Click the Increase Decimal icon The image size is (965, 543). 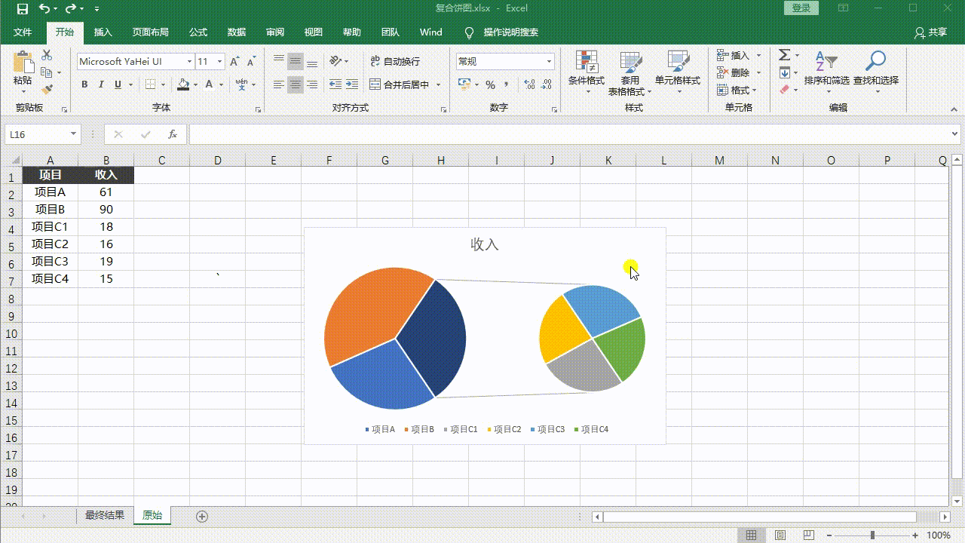point(528,84)
